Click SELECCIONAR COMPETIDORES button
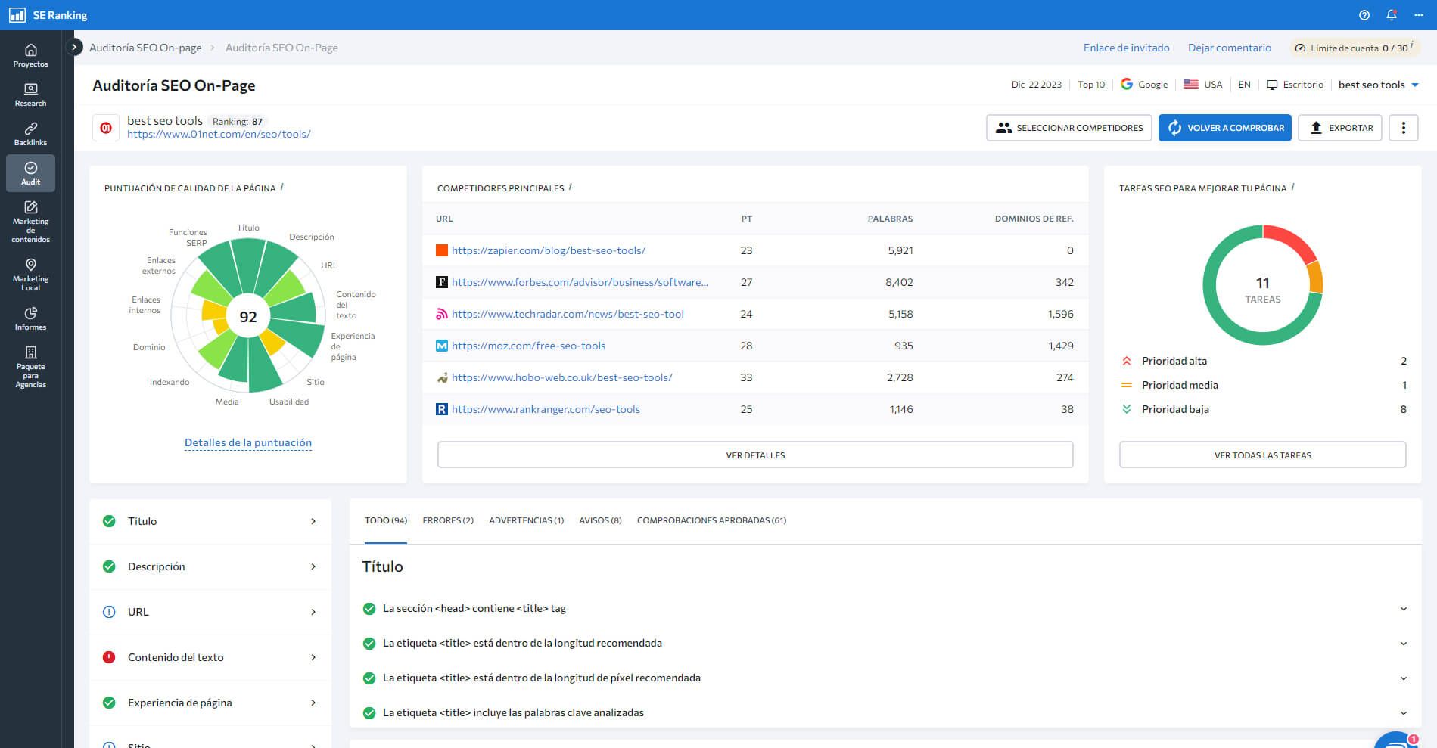 (x=1069, y=128)
